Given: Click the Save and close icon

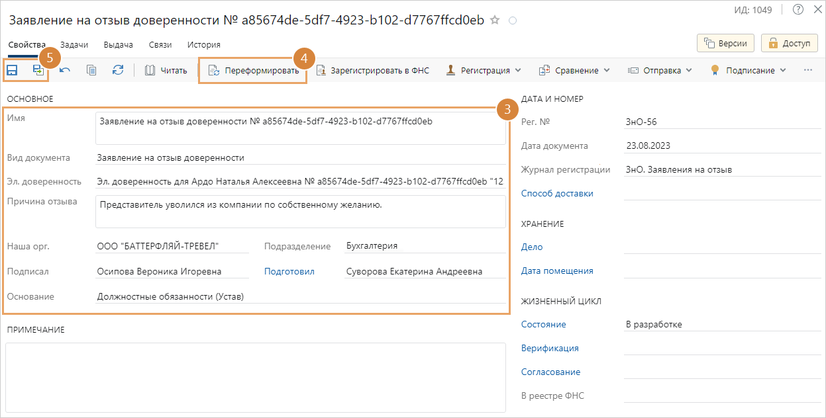Looking at the screenshot, I should (x=38, y=70).
